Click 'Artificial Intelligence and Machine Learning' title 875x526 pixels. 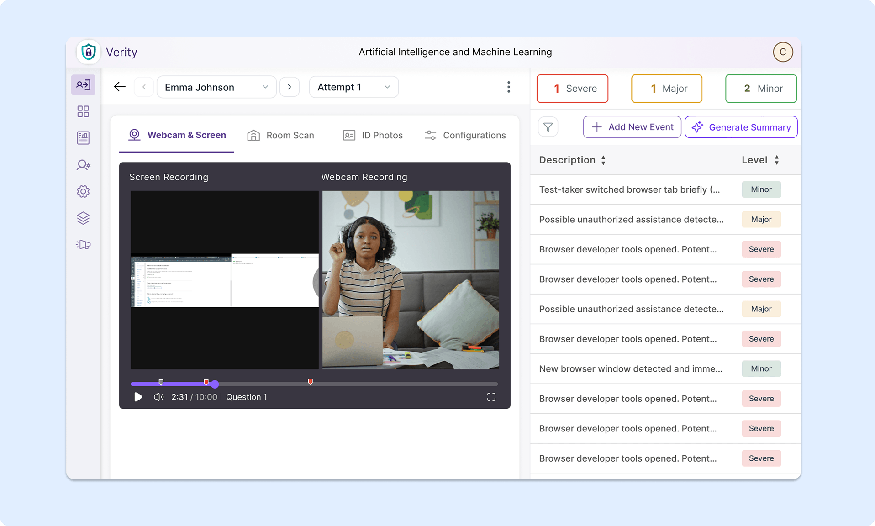tap(455, 52)
